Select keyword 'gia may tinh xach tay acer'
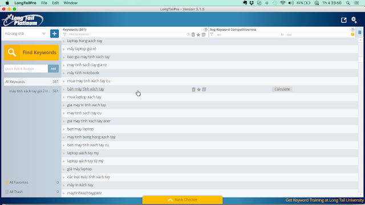Viewport: 365px width, 205px height. point(89,121)
